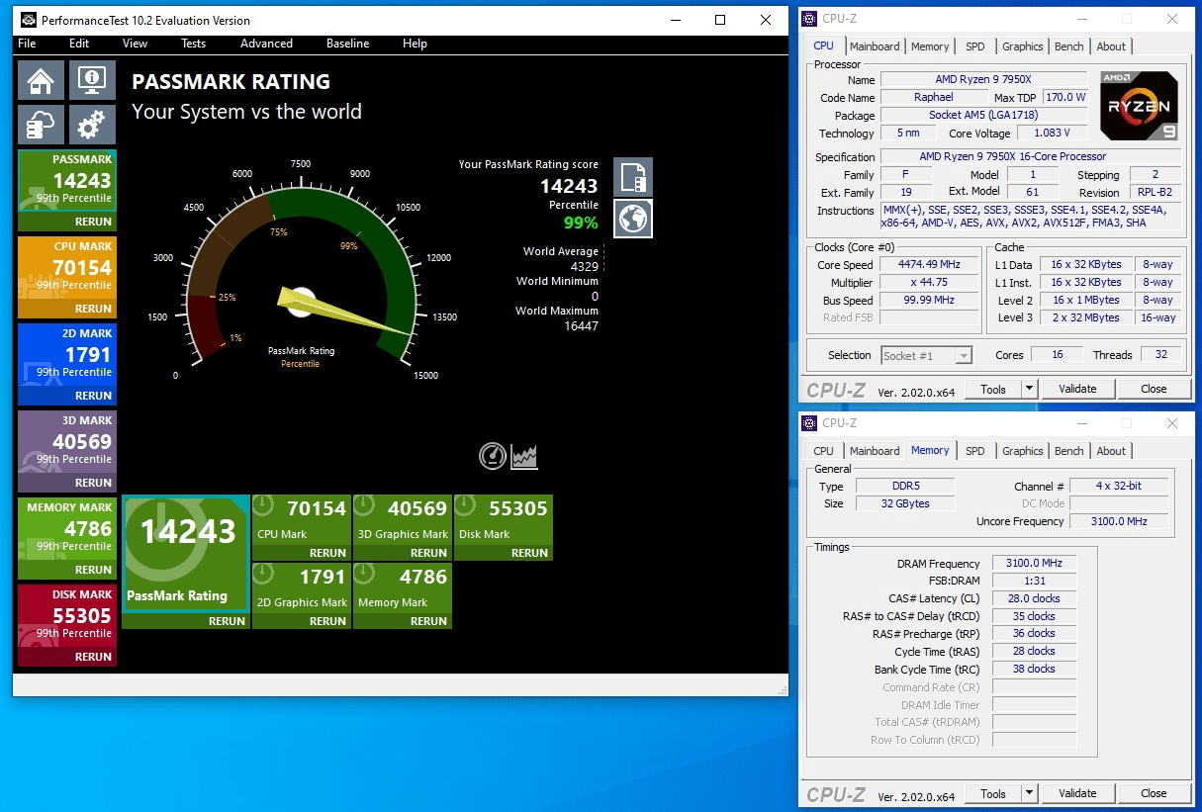Click the 2D Graphics Mark power icon

coord(263,575)
